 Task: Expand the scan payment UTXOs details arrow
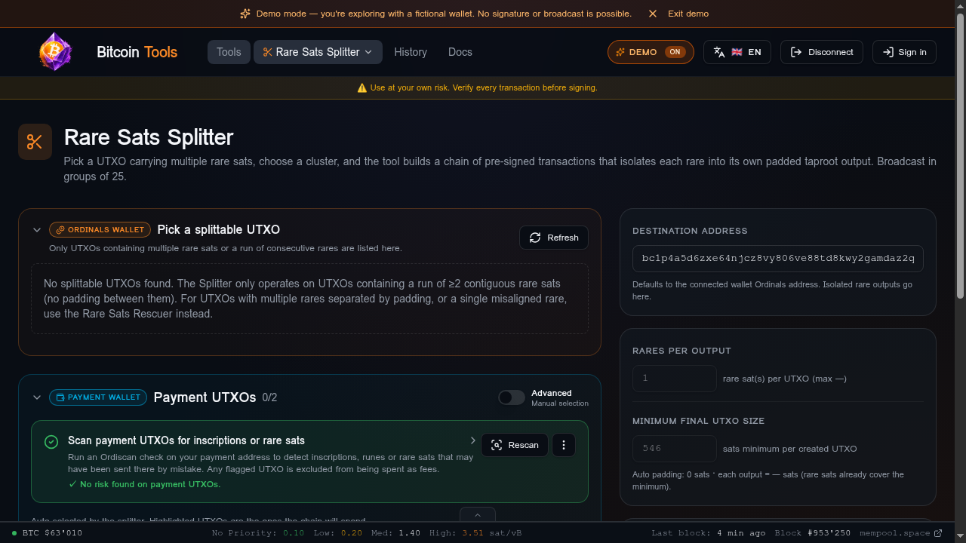[473, 440]
